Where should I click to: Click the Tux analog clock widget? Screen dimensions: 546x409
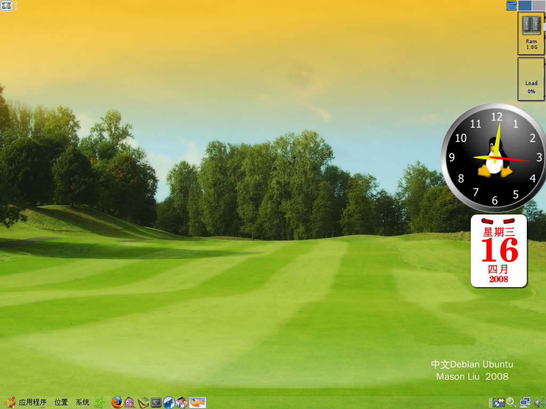494,158
